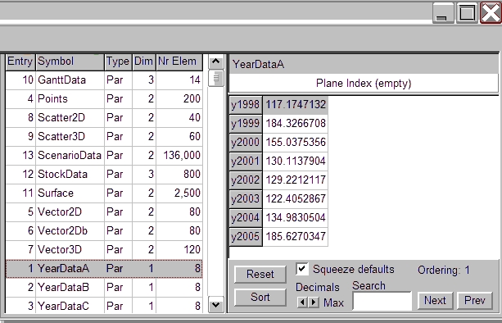Select the Vector2D symbol
The height and width of the screenshot is (323, 502).
pyautogui.click(x=104, y=212)
